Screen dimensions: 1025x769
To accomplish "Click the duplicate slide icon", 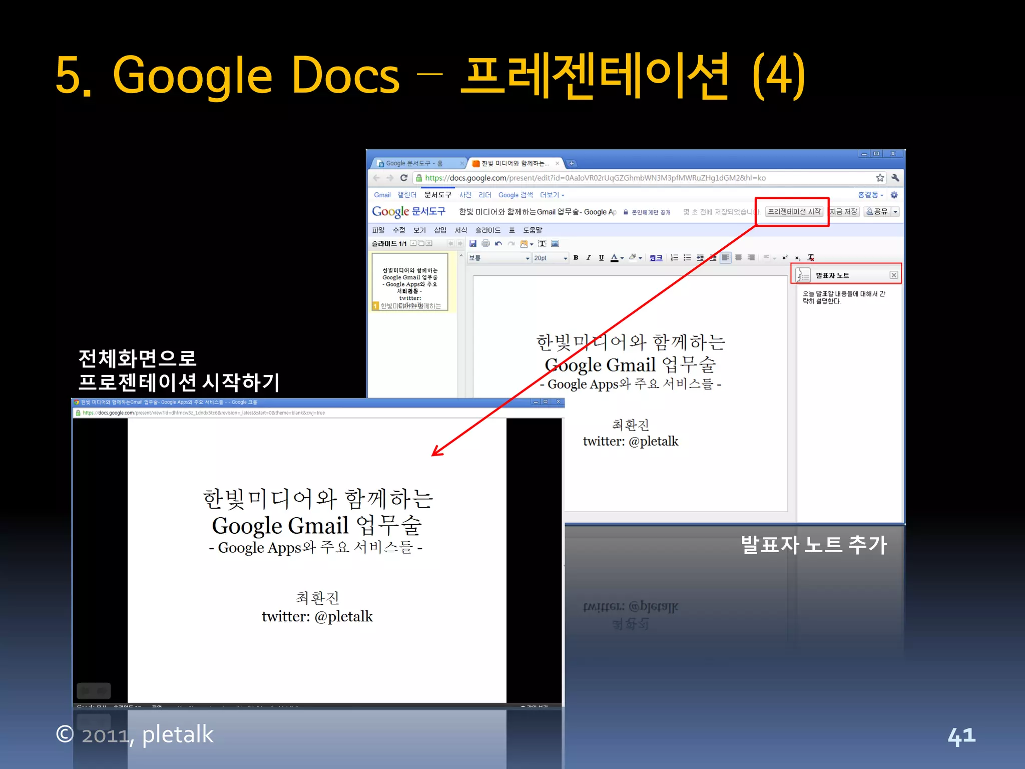I will pos(421,244).
